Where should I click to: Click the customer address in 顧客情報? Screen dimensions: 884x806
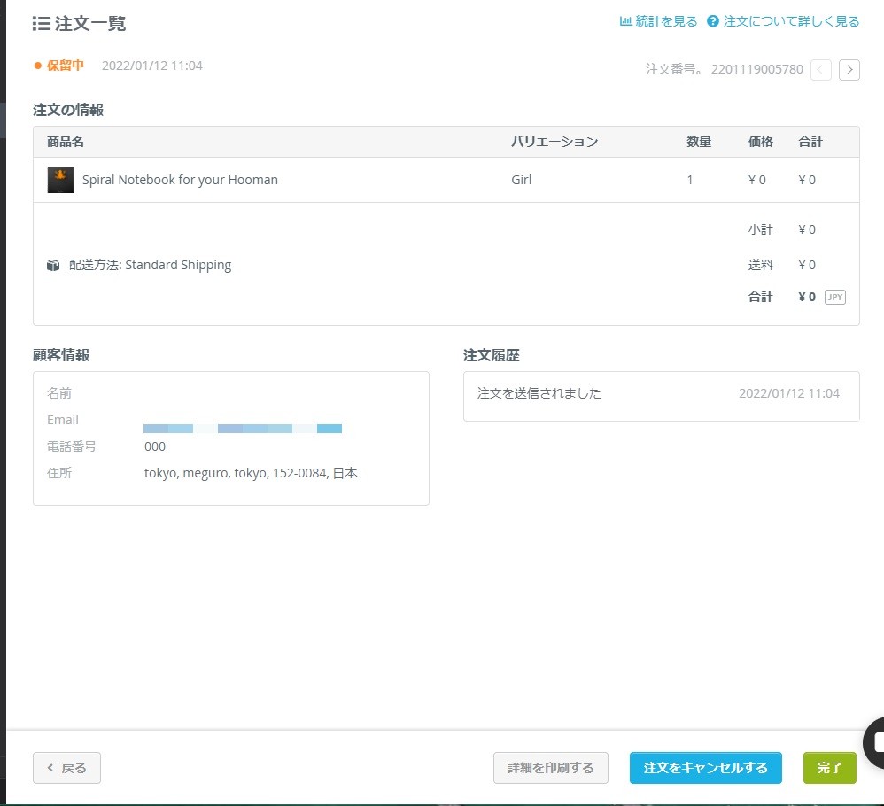[251, 473]
